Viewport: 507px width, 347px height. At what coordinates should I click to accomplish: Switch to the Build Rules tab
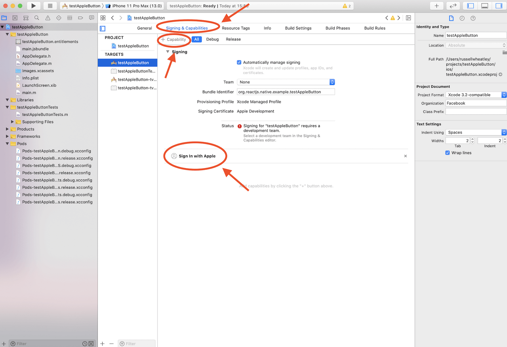pyautogui.click(x=375, y=28)
